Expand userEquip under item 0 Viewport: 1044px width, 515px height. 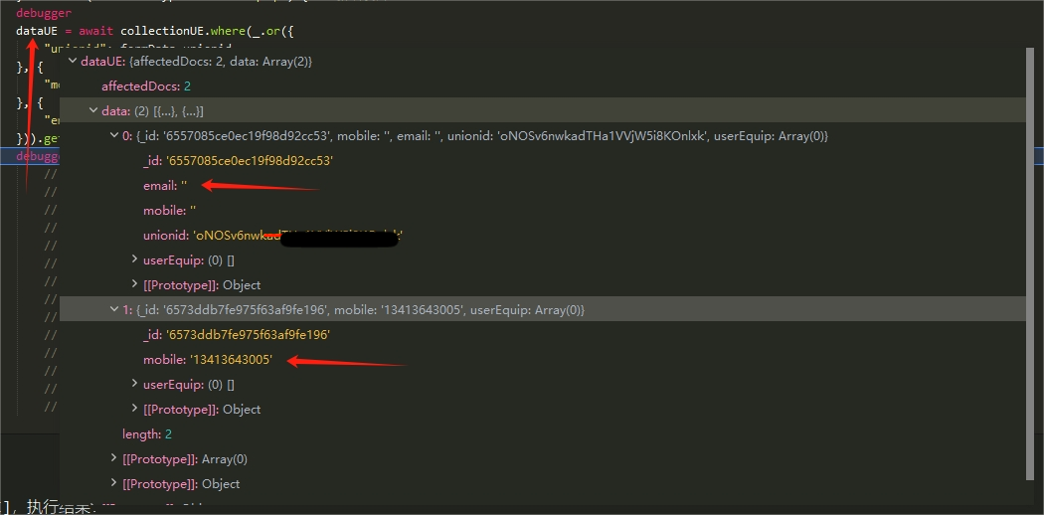click(x=135, y=259)
